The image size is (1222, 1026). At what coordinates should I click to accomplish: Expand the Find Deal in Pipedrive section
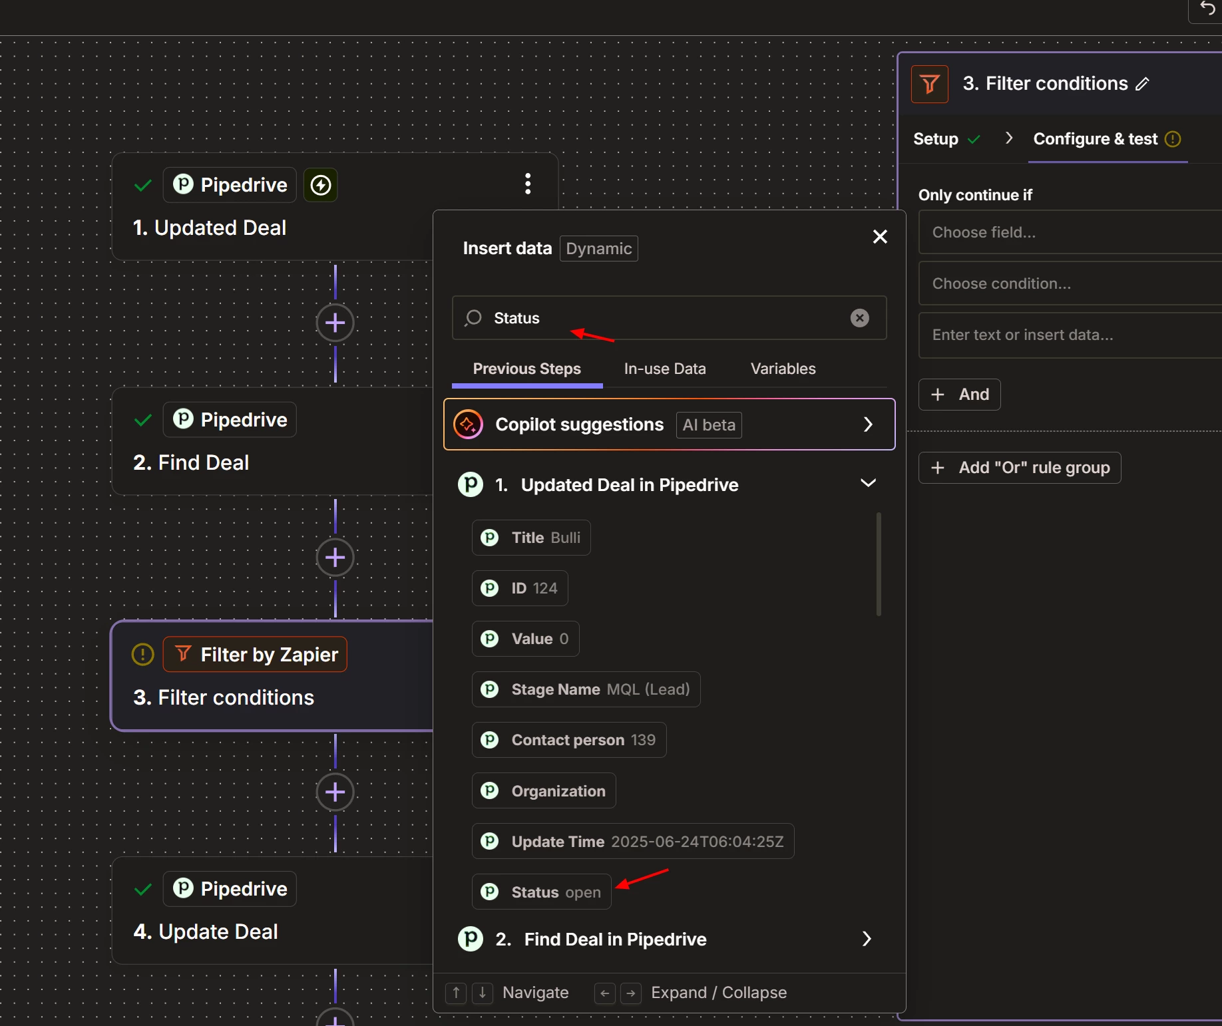pos(867,939)
